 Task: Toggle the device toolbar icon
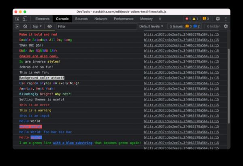pos(25,19)
